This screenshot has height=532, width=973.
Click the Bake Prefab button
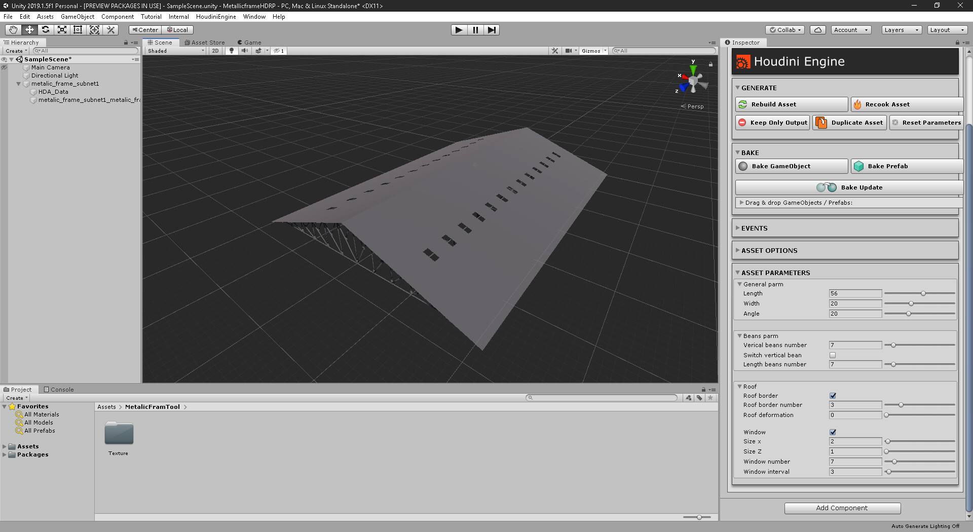[907, 166]
